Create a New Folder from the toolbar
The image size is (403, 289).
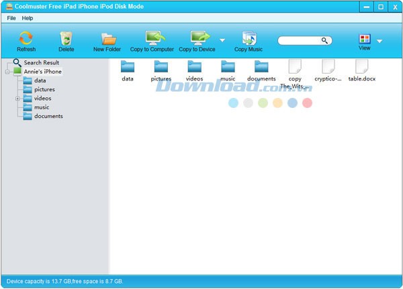[107, 38]
